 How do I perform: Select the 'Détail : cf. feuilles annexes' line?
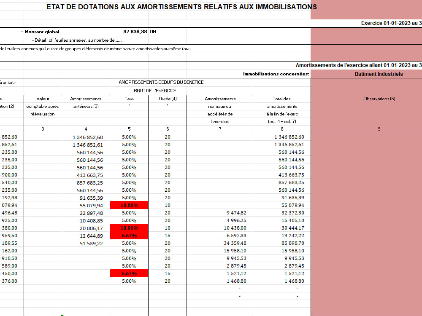(77, 40)
